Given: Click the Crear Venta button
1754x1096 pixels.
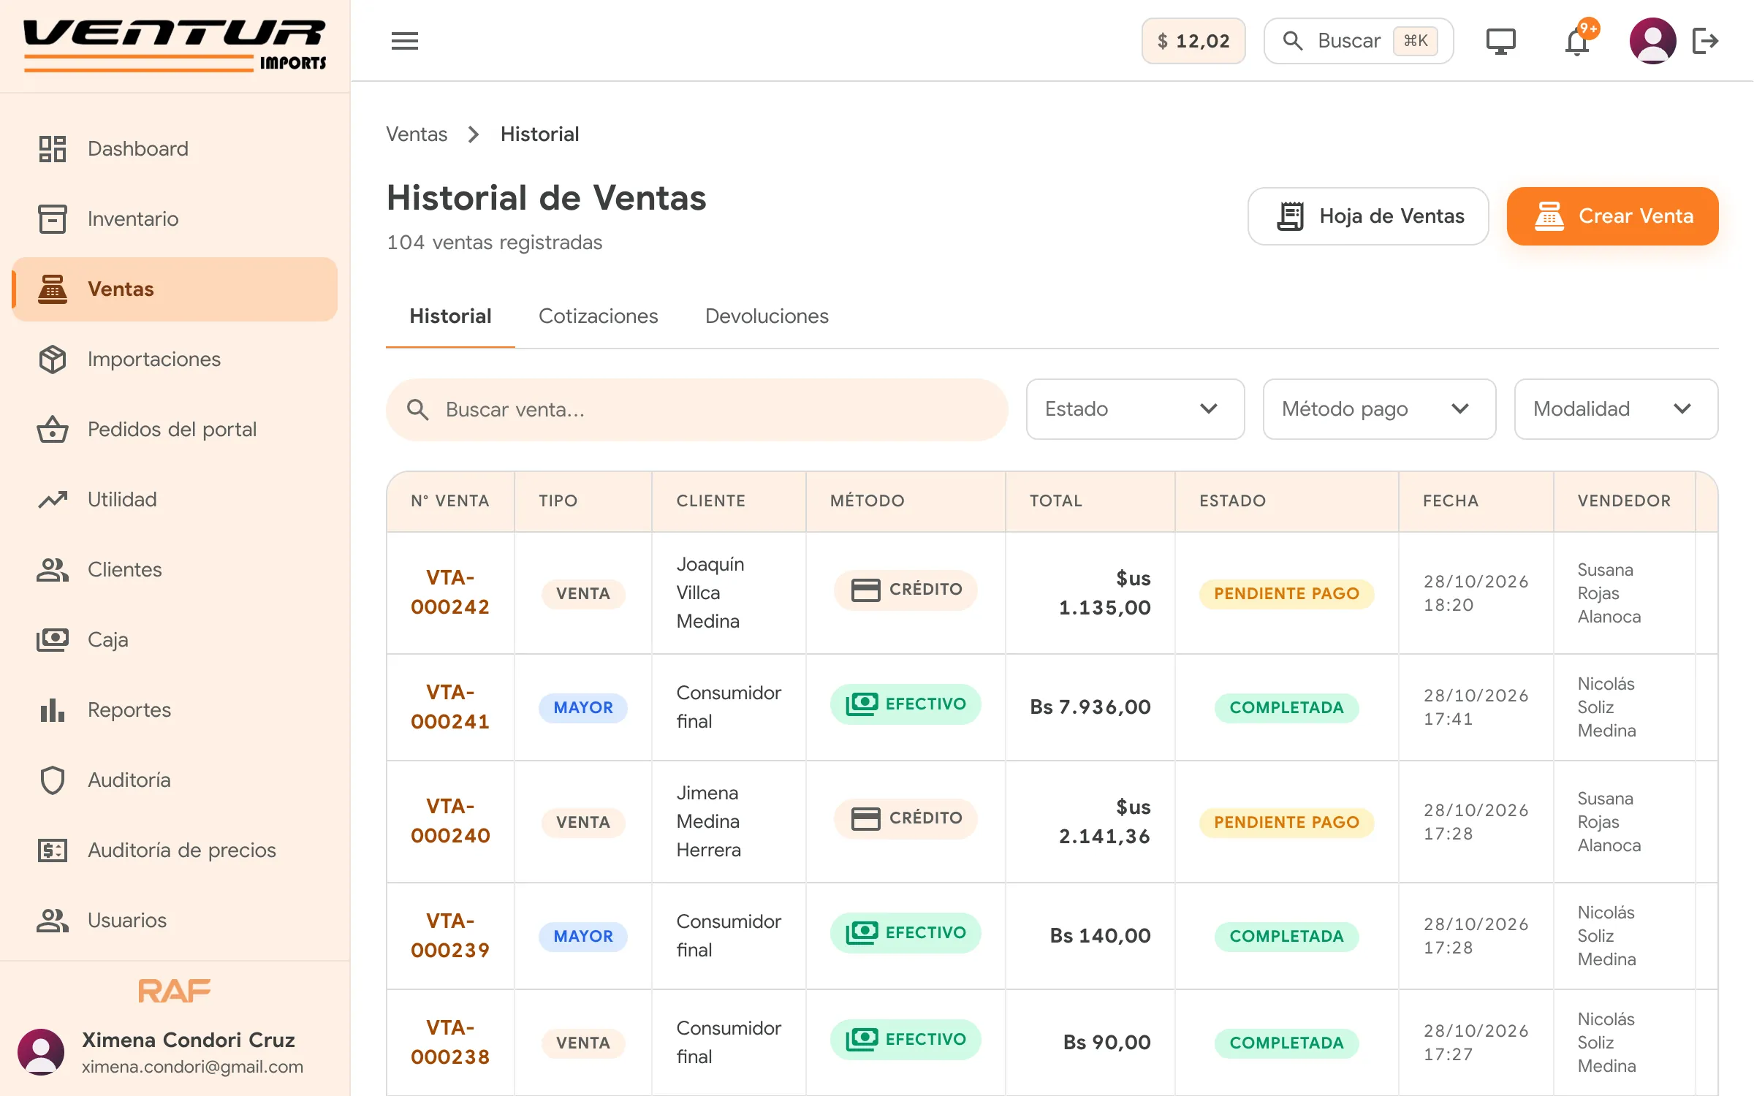Looking at the screenshot, I should point(1612,216).
